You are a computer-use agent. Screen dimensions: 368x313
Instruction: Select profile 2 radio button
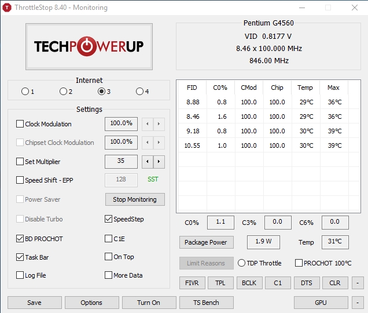click(x=63, y=91)
